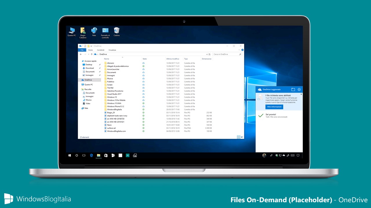The width and height of the screenshot is (371, 208).
Task: Open the recent locations dropdown arrow
Action: click(88, 54)
